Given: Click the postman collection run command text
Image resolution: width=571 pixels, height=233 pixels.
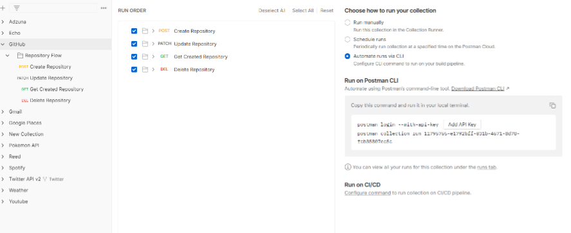Looking at the screenshot, I should [438, 137].
